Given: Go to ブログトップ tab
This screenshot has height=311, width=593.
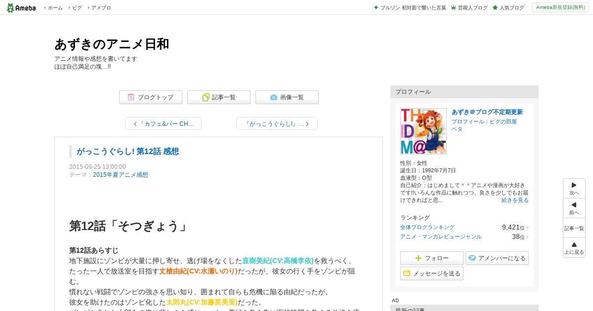Looking at the screenshot, I should pos(151,97).
